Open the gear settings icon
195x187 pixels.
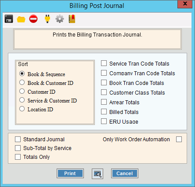(x=60, y=19)
